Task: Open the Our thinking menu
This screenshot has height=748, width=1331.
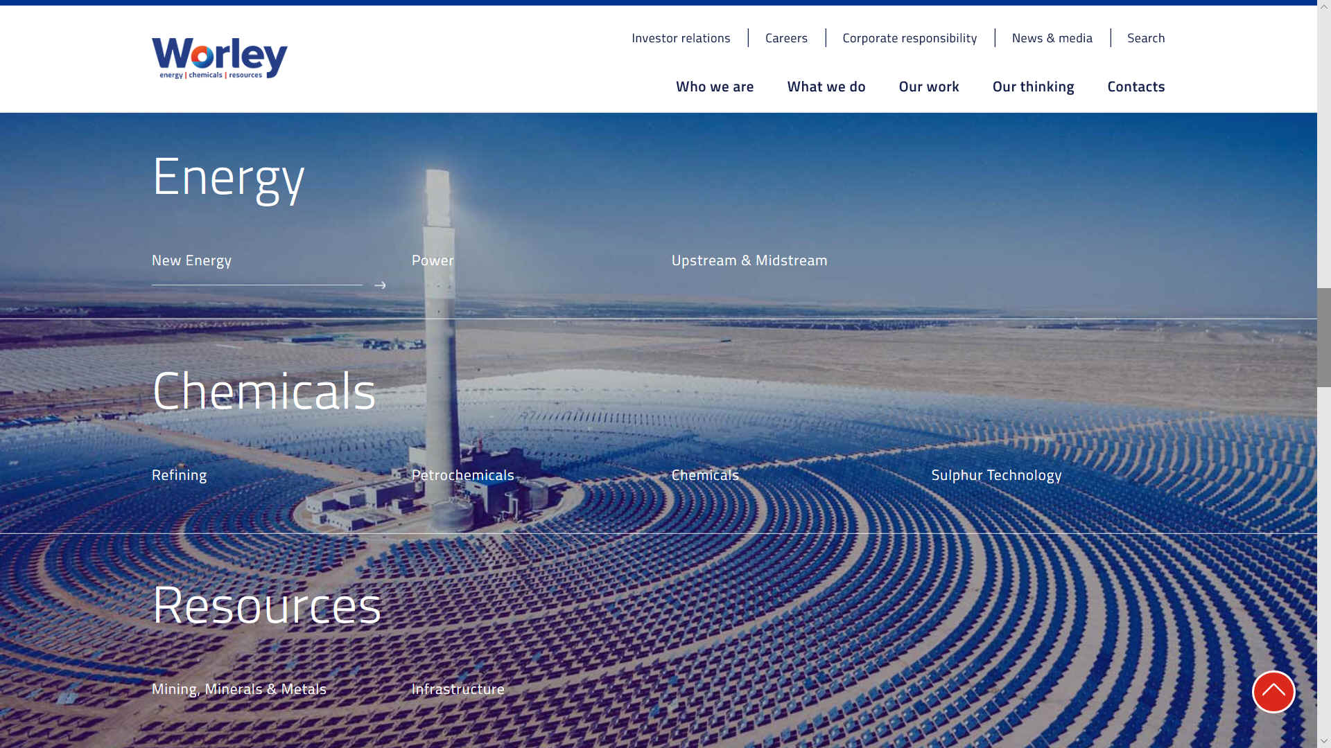Action: coord(1033,87)
